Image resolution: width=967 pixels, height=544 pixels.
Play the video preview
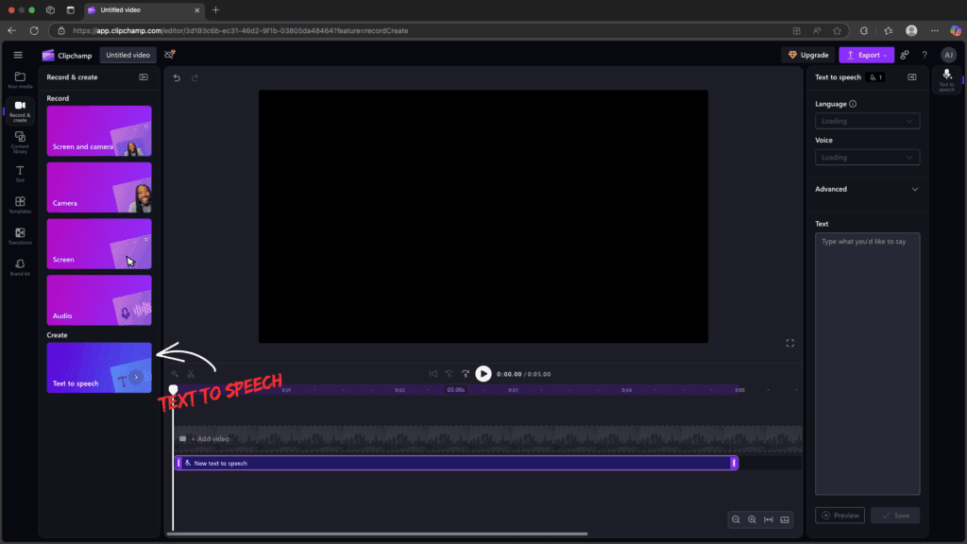tap(484, 373)
